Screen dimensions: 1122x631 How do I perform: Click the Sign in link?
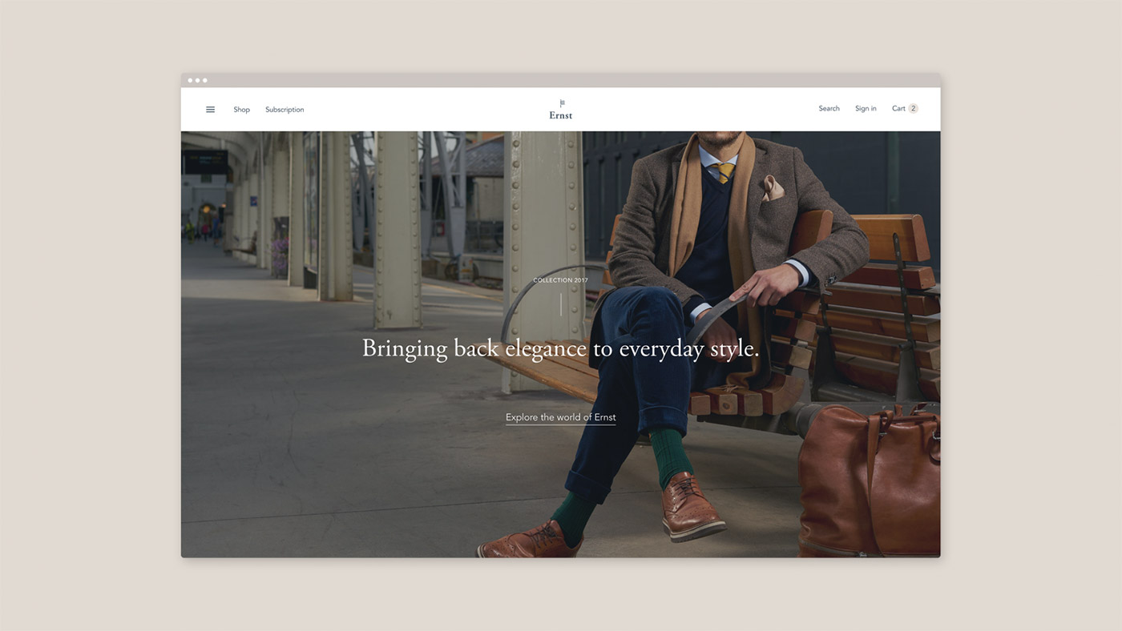tap(866, 109)
